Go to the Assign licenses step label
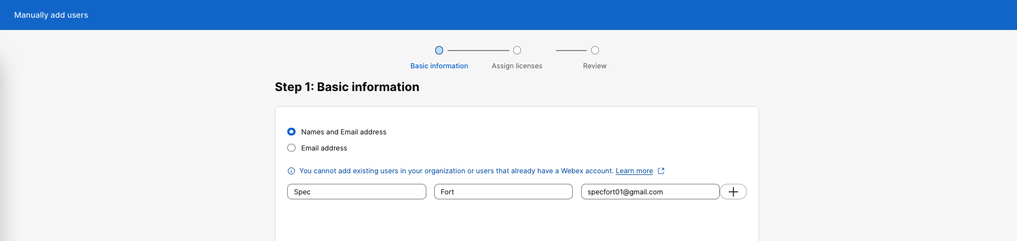Image resolution: width=1017 pixels, height=241 pixels. click(517, 66)
